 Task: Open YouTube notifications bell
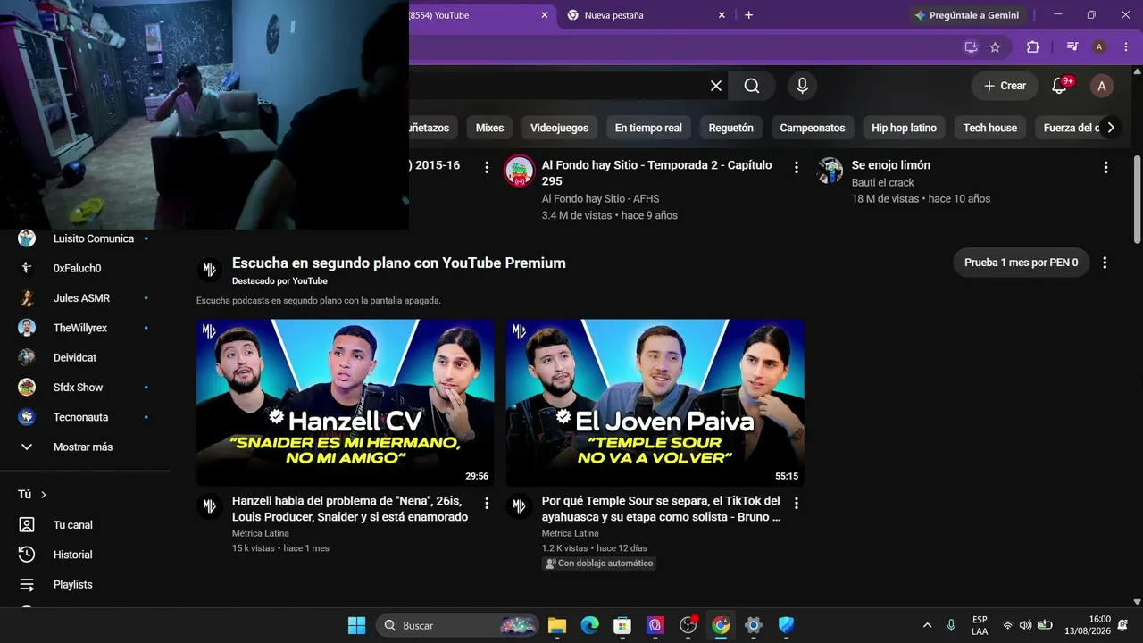pos(1060,86)
